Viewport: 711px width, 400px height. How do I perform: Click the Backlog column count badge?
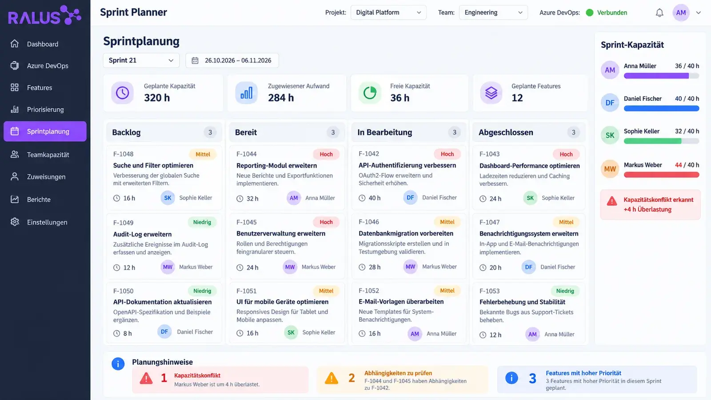point(210,132)
